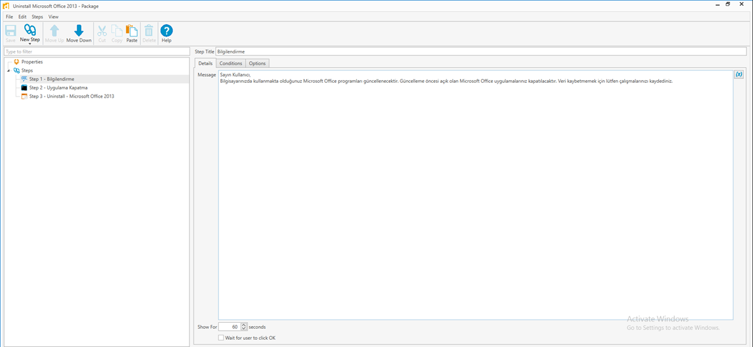Click the Cut scissors icon
The height and width of the screenshot is (347, 753).
(x=102, y=31)
